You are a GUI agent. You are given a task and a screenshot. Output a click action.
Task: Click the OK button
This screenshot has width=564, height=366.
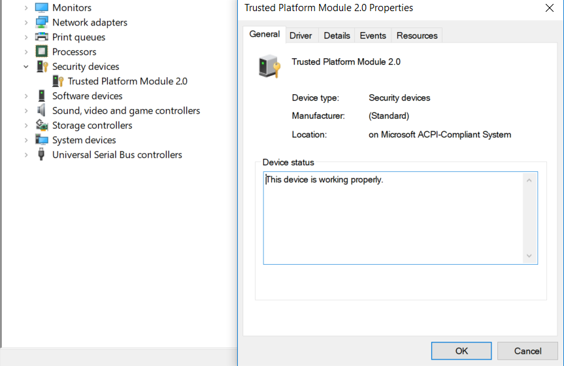(x=461, y=351)
